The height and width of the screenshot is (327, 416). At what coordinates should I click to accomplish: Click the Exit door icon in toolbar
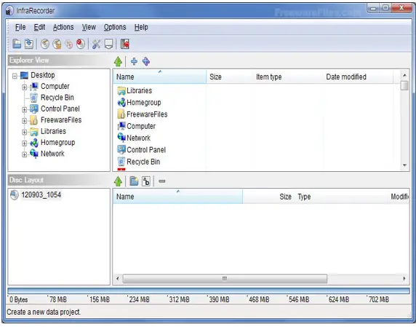click(124, 44)
